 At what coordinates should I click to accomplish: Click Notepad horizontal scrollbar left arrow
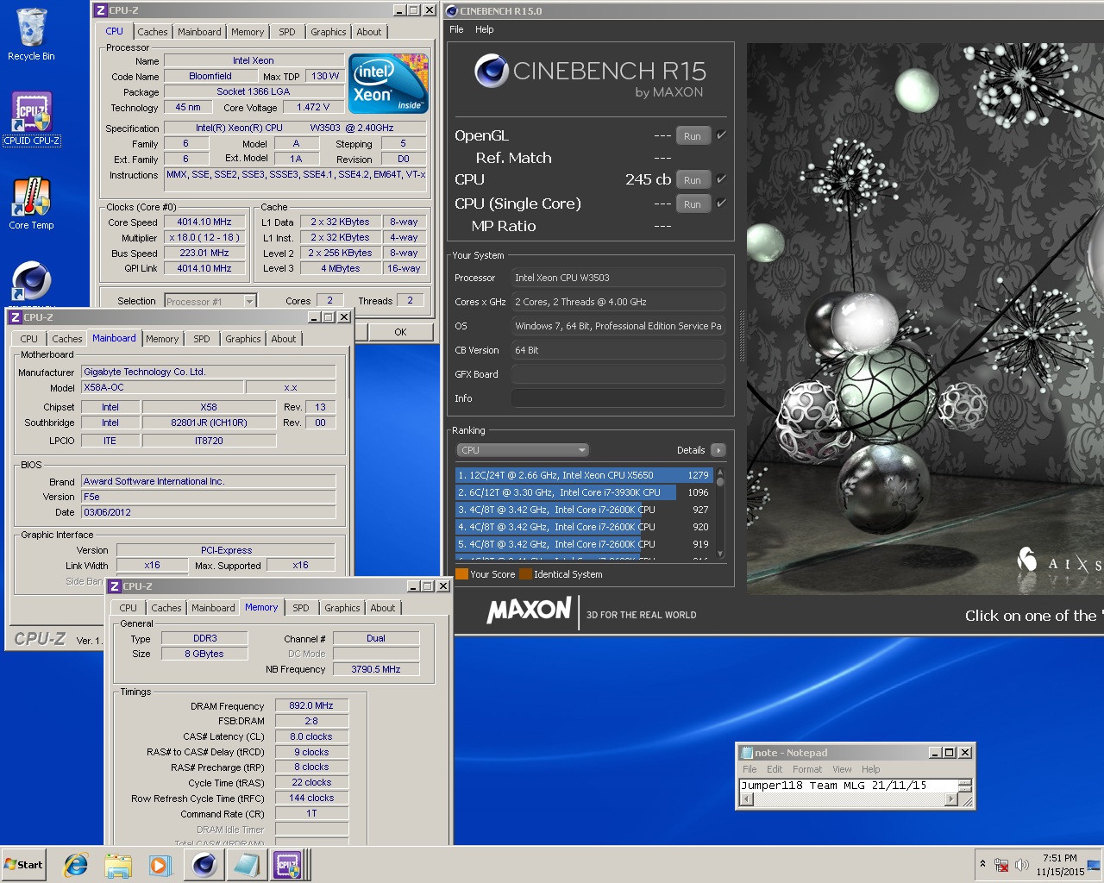pyautogui.click(x=747, y=799)
